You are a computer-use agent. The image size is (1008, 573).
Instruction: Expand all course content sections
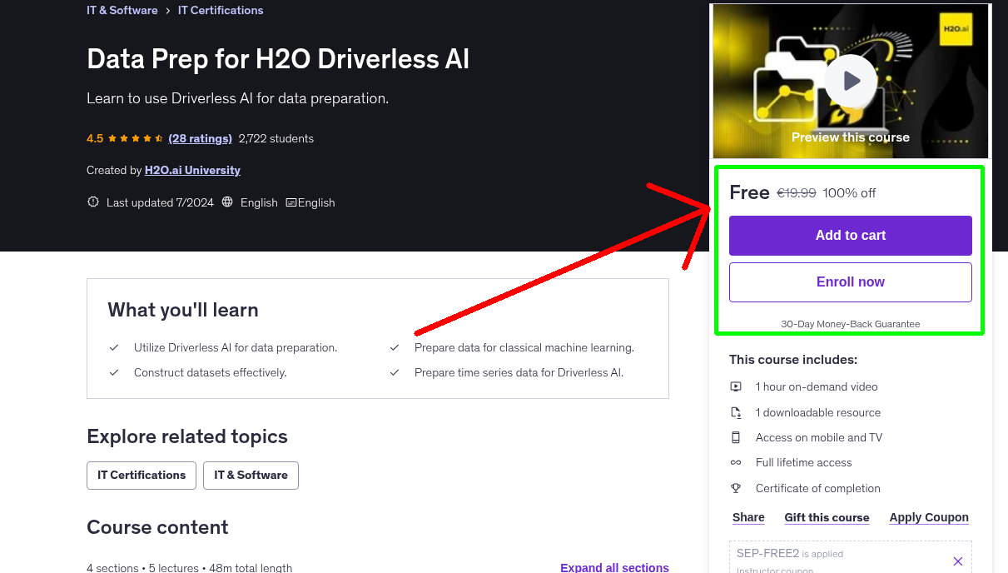[614, 567]
